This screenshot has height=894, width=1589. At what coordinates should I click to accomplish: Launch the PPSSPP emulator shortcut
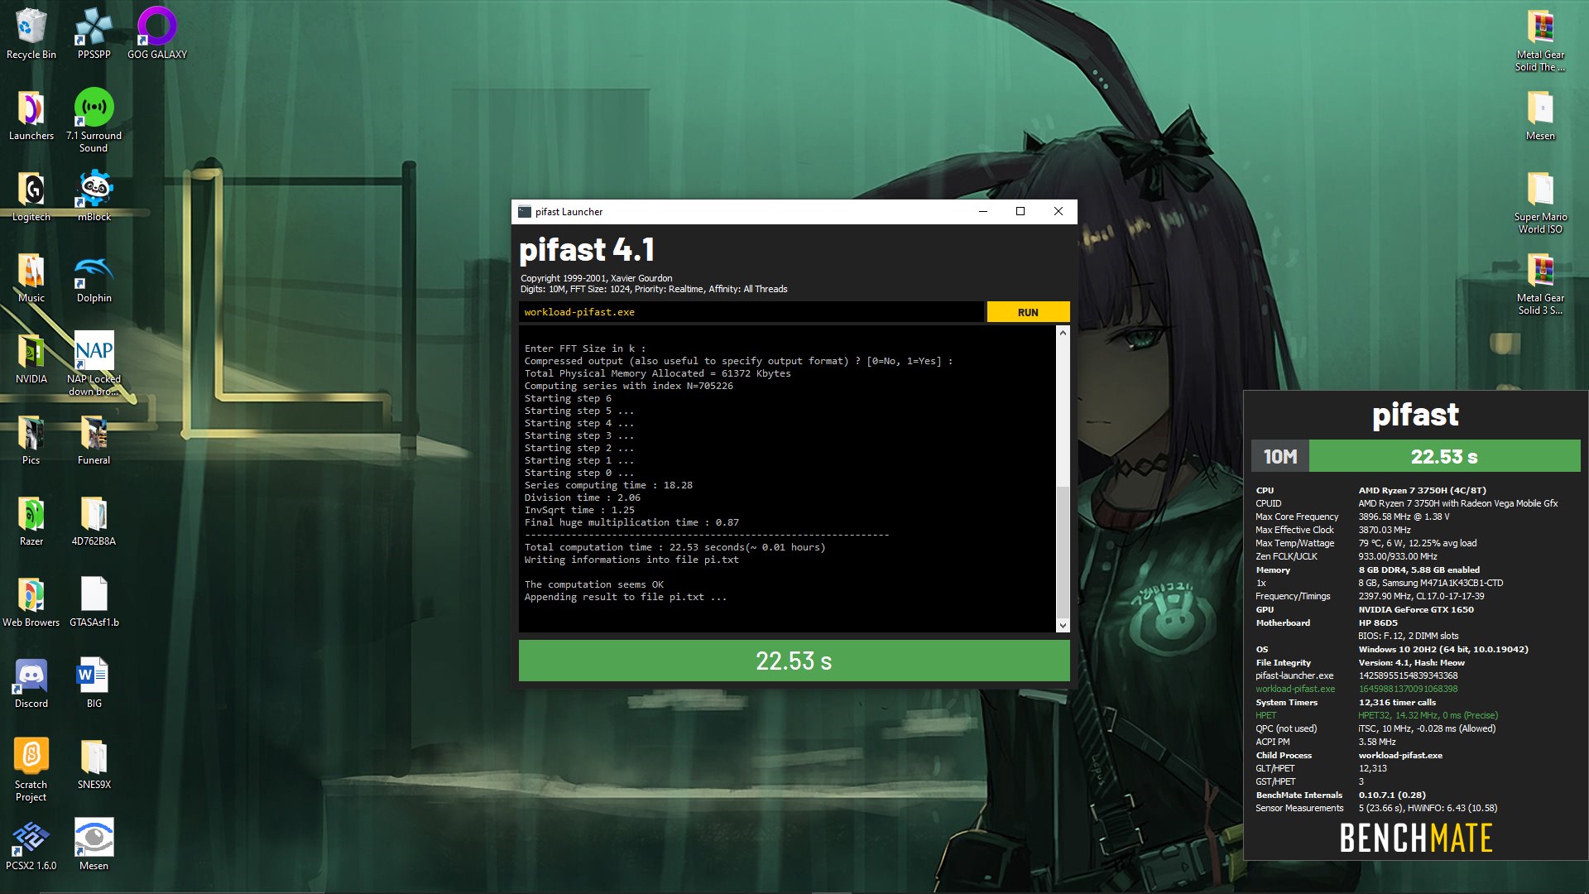(94, 33)
